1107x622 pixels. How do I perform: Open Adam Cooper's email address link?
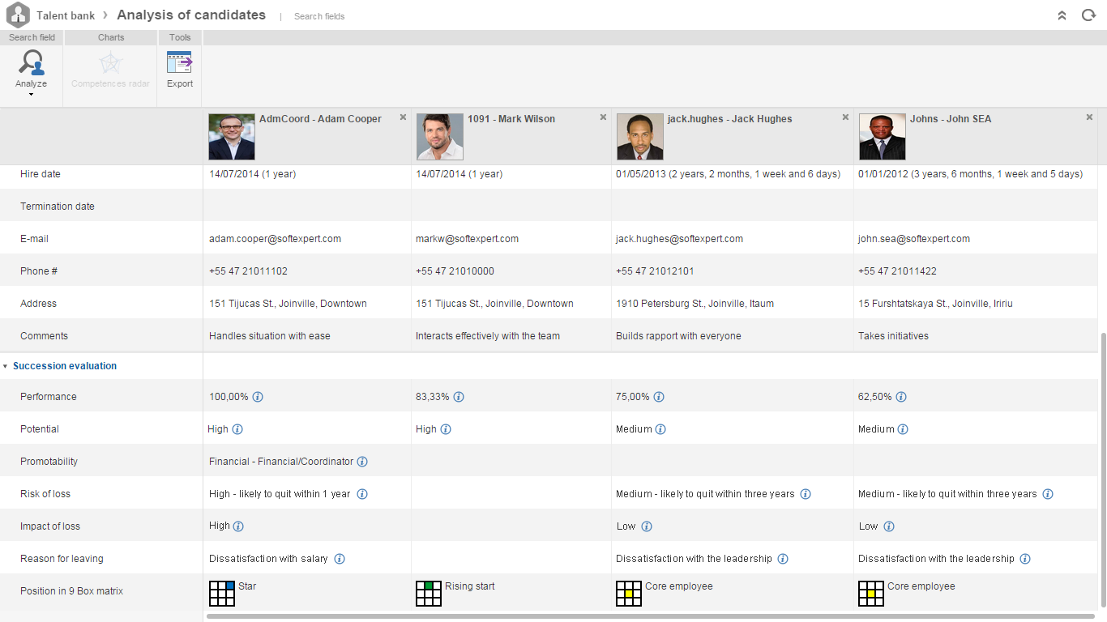275,238
